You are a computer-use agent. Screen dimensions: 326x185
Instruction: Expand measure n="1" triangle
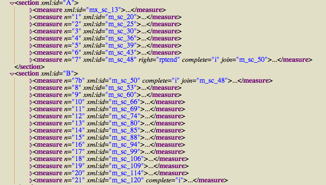tap(31, 17)
